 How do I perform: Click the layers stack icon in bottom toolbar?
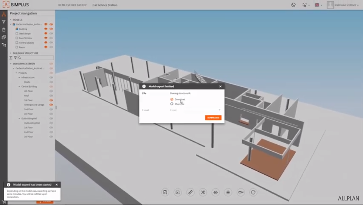(x=228, y=192)
